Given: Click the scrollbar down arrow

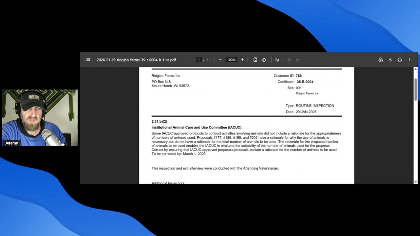Looking at the screenshot, I should click(x=415, y=182).
